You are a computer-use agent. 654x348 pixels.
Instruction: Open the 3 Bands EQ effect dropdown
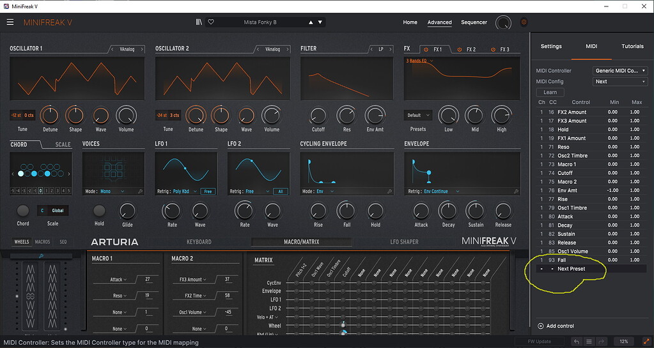[x=419, y=61]
